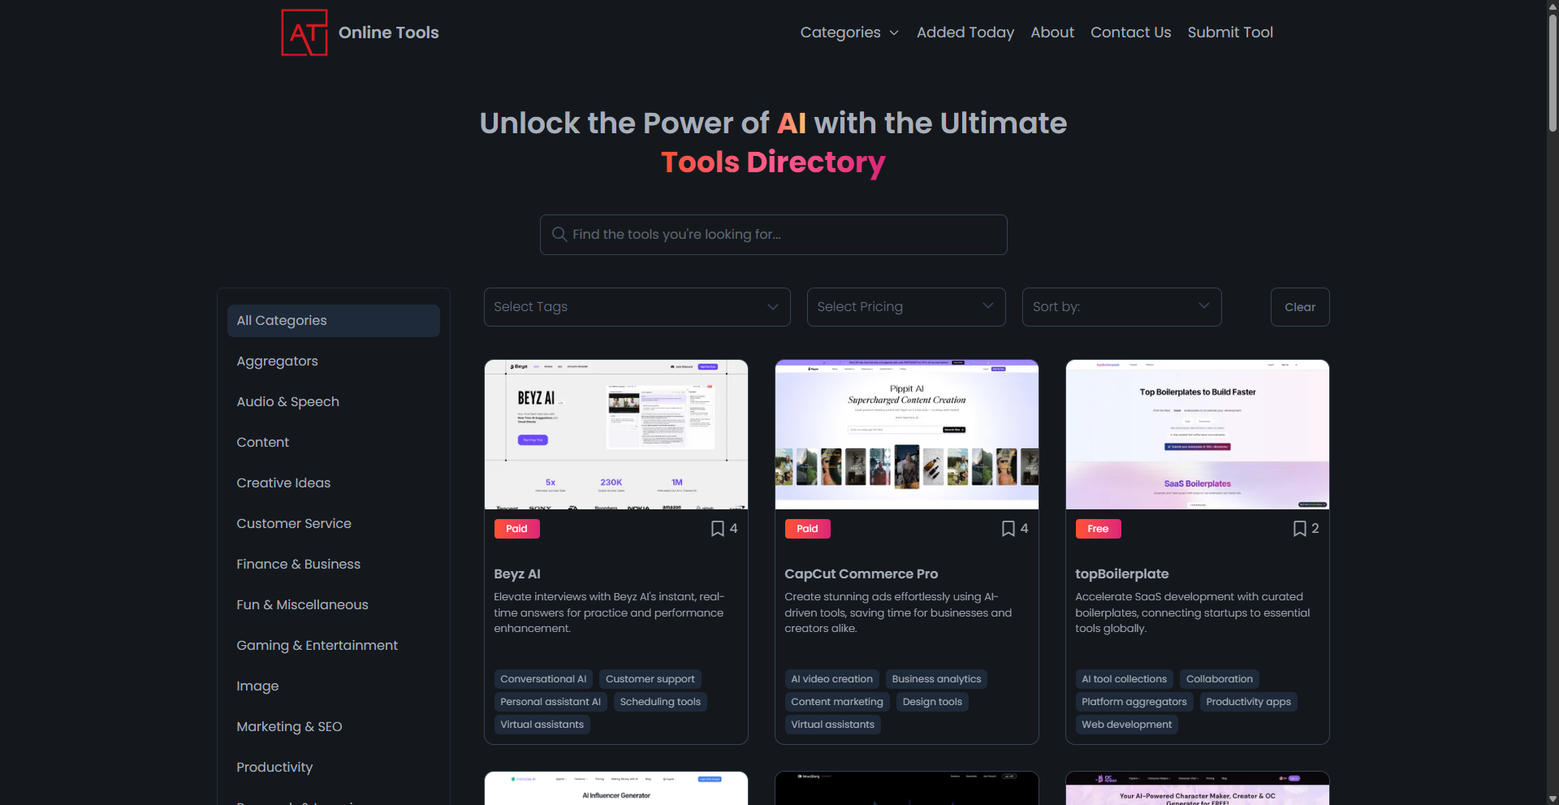Click the AI tool collections tag
This screenshot has width=1559, height=805.
[1125, 679]
